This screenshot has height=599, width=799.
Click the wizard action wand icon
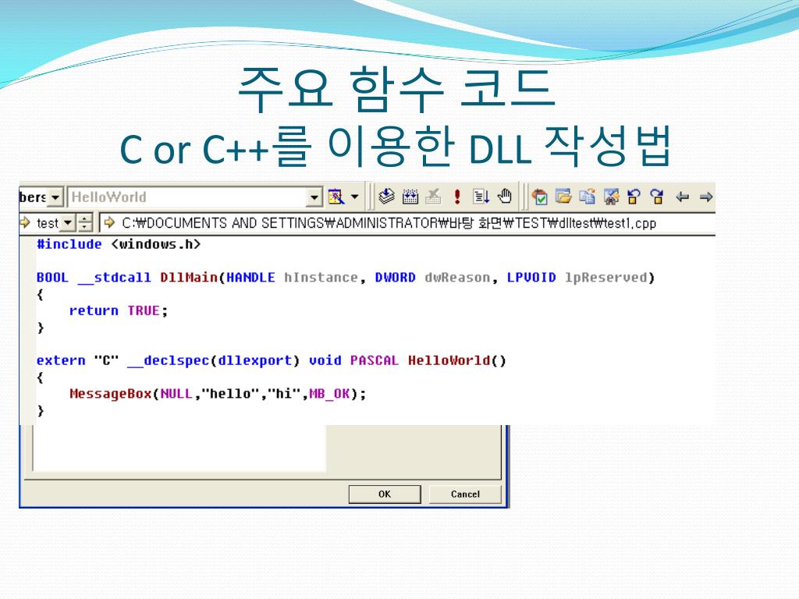point(336,197)
